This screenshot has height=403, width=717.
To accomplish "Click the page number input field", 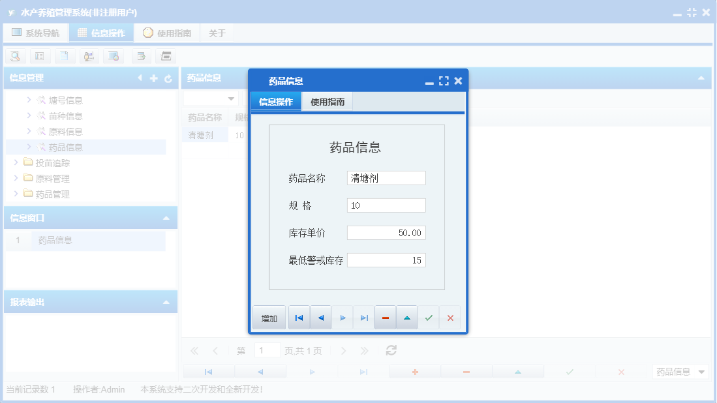I will 267,350.
